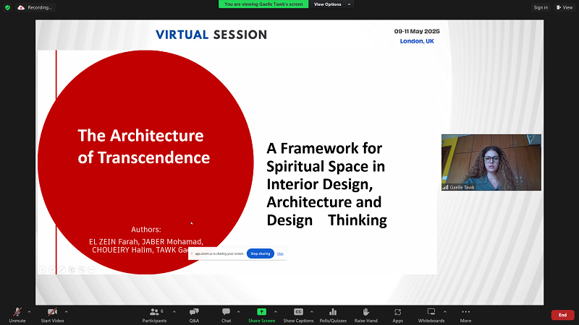Open the Chat panel
This screenshot has width=579, height=325.
pyautogui.click(x=226, y=314)
